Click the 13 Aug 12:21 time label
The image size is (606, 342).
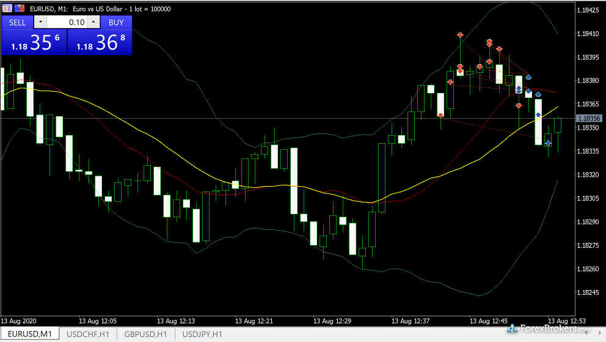[254, 321]
